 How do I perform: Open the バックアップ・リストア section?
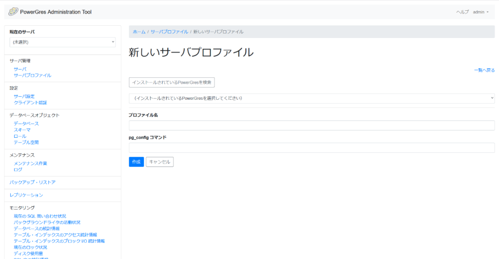[33, 183]
